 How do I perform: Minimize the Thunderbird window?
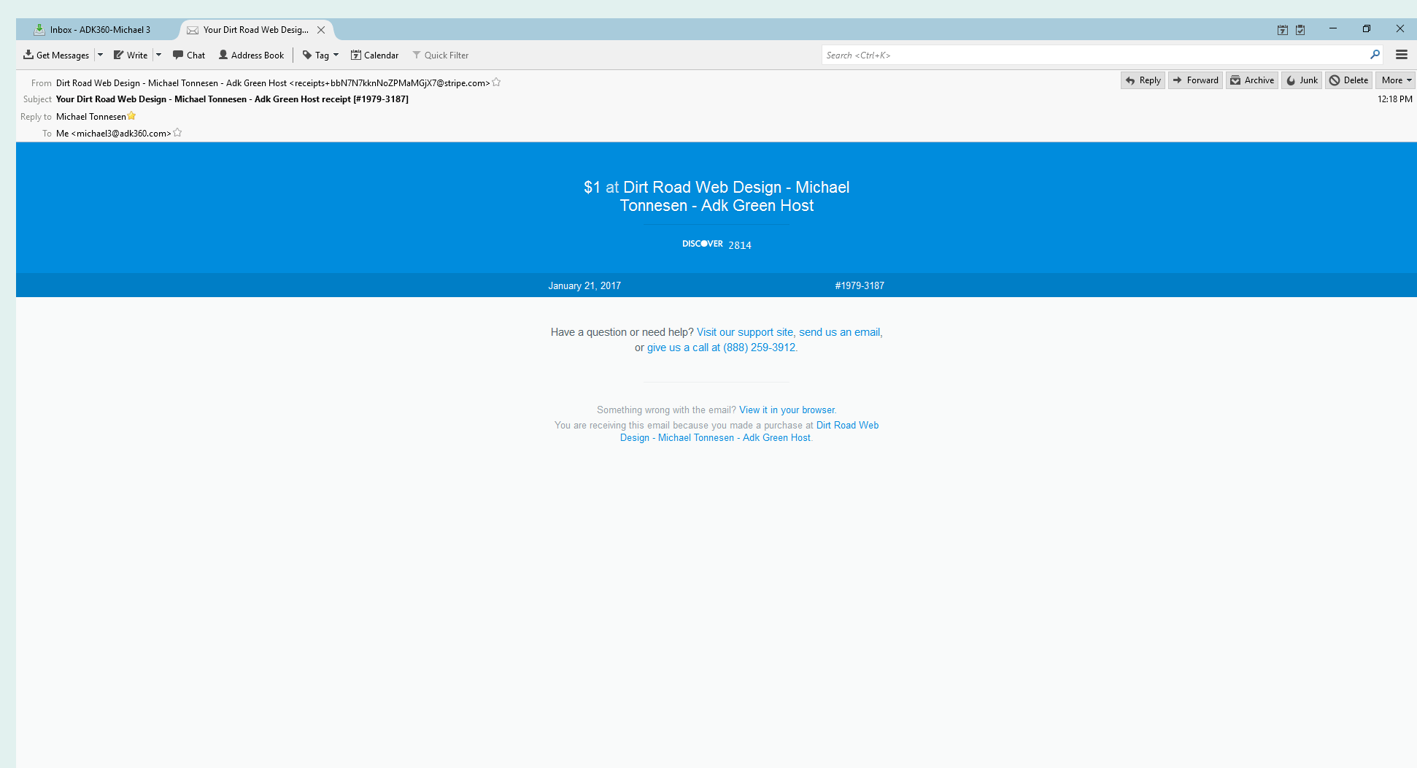[1333, 28]
